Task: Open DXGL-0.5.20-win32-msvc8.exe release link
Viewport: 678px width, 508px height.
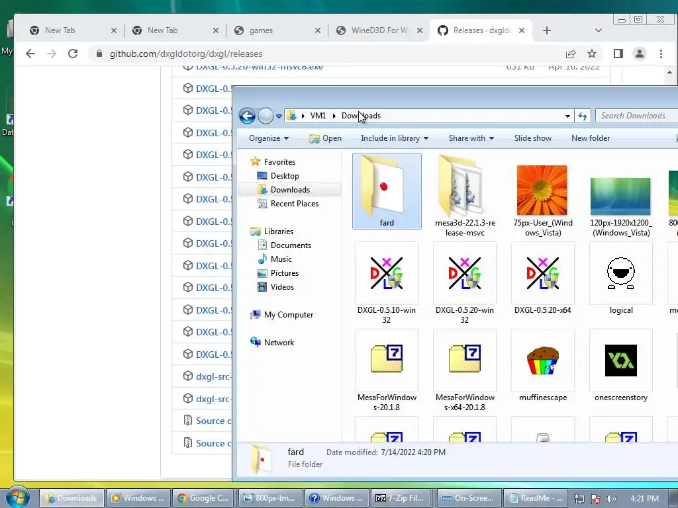Action: click(x=260, y=67)
